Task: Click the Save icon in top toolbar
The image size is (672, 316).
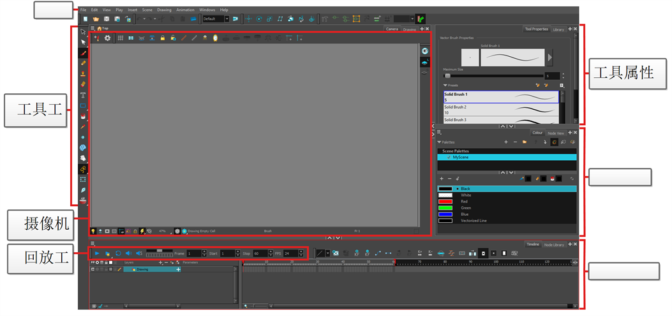Action: tap(107, 19)
